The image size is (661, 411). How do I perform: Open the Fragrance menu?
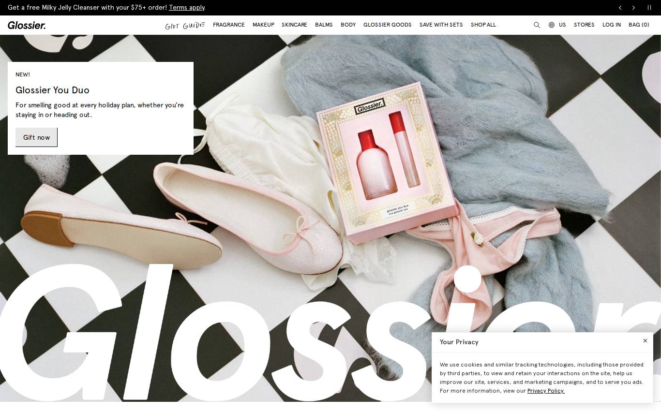(229, 25)
